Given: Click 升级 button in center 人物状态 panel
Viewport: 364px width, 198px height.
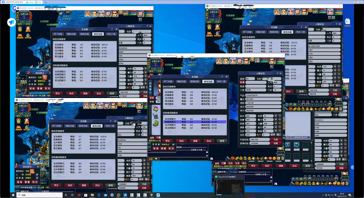Looking at the screenshot, I should pos(276,140).
